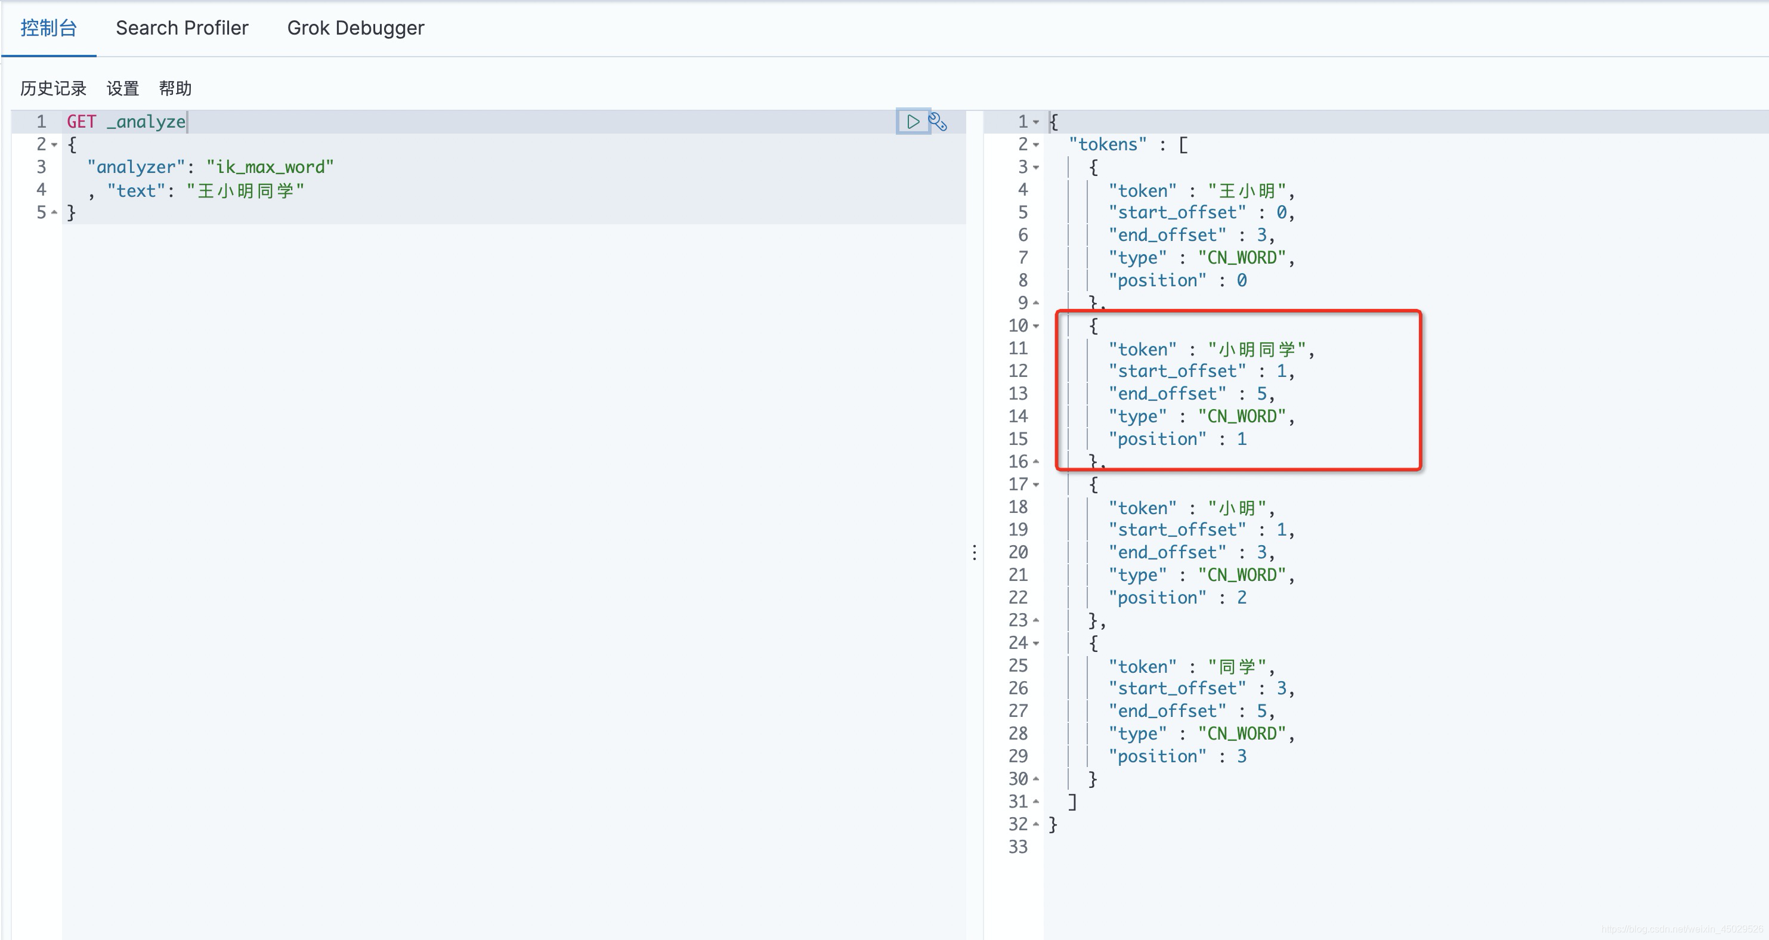Image resolution: width=1769 pixels, height=940 pixels.
Task: Switch to the 控制台 tab
Action: [x=49, y=28]
